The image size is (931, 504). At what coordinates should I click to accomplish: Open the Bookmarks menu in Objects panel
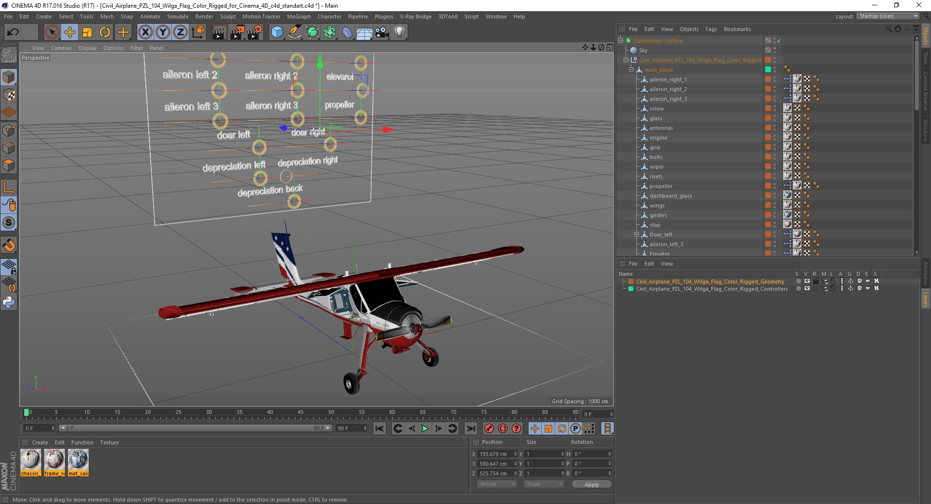tap(737, 29)
